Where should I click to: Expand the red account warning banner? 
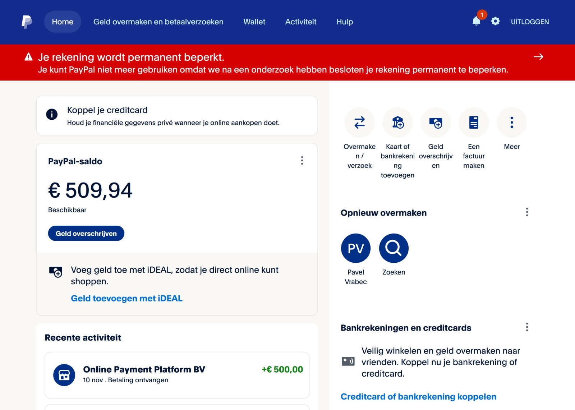(x=538, y=57)
